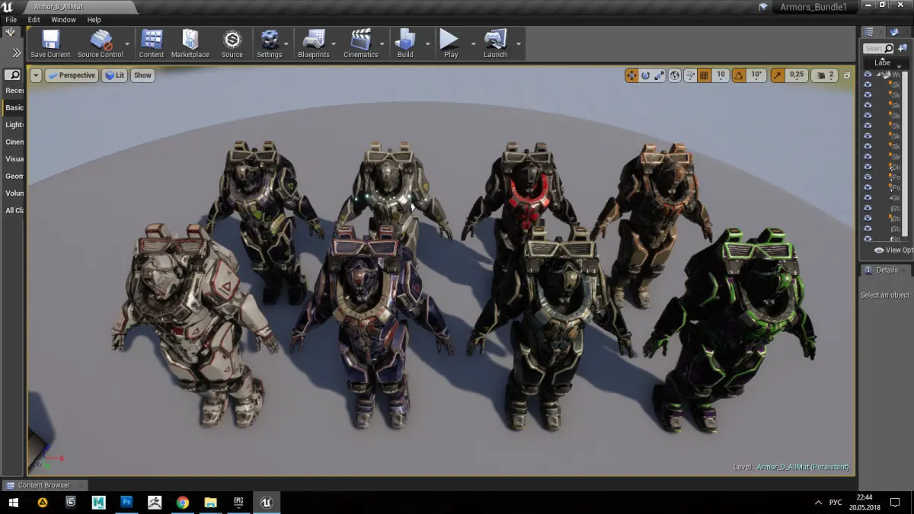
Task: Toggle rotation snapping triangle button
Action: (x=739, y=75)
